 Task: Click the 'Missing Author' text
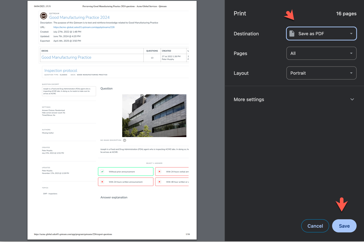click(48, 133)
